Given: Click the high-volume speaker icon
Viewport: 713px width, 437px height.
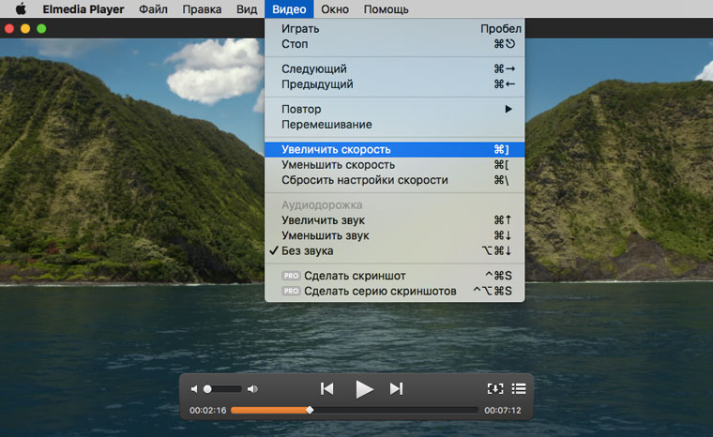Looking at the screenshot, I should coord(252,389).
